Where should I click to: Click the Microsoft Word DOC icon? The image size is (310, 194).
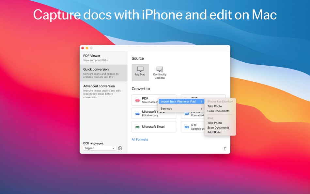click(x=137, y=113)
